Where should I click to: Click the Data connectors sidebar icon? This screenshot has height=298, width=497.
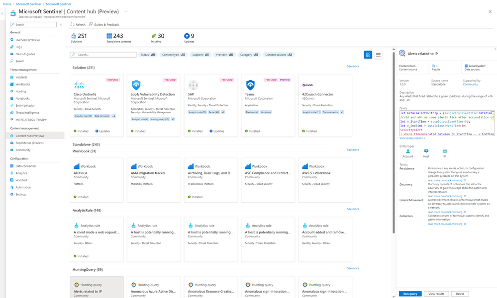point(12,166)
